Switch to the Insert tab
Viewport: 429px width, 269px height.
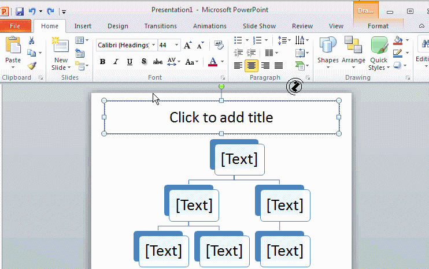(83, 26)
